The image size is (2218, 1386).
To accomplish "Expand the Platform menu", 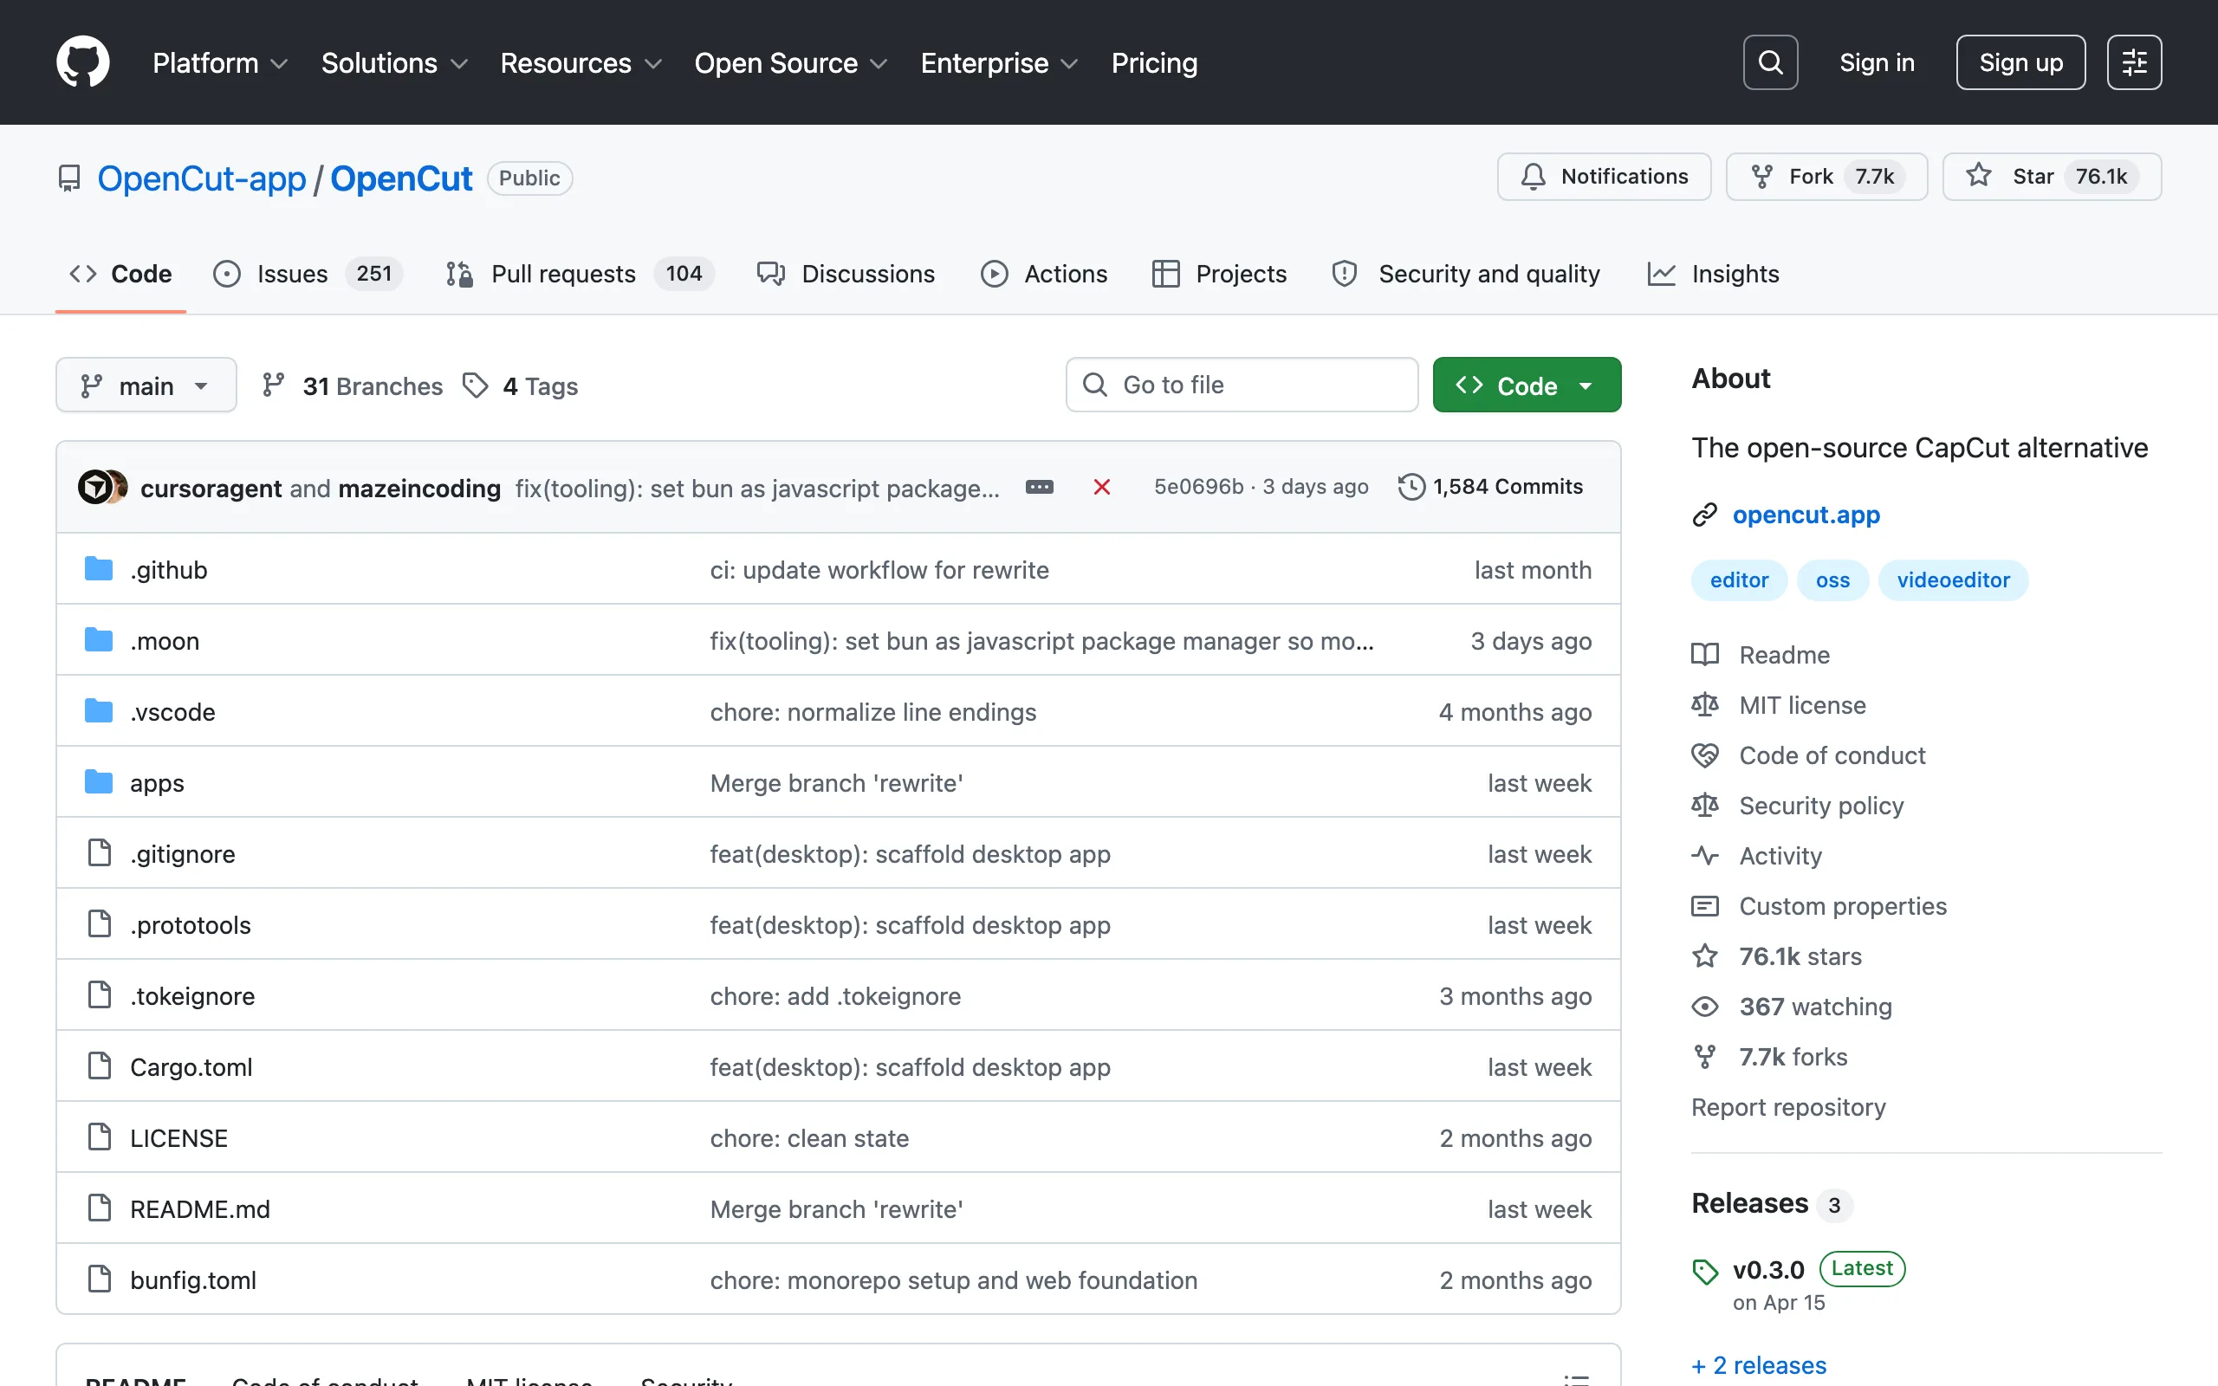I will point(220,62).
